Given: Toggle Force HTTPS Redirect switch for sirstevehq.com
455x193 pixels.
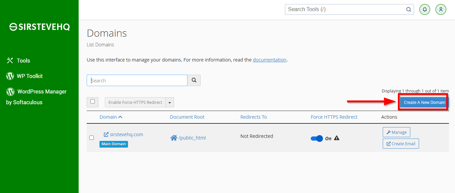Looking at the screenshot, I should (x=317, y=138).
